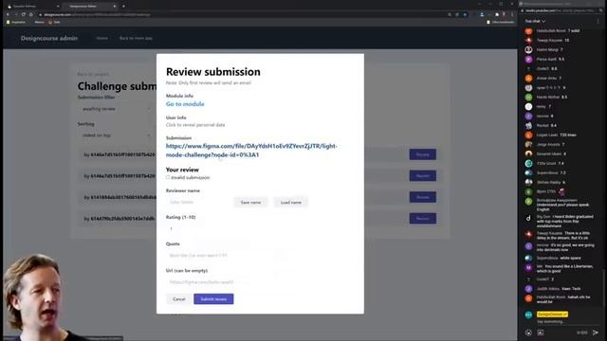607x341 pixels.
Task: Click the Cancel button
Action: point(179,299)
